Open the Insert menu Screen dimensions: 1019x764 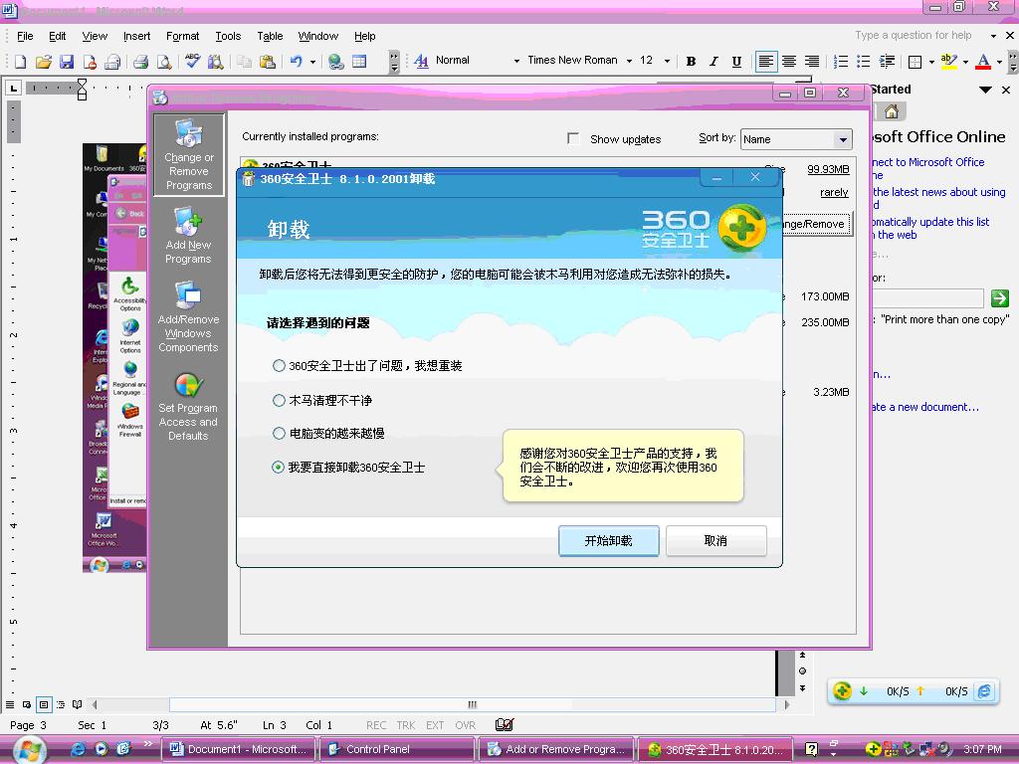(x=136, y=36)
